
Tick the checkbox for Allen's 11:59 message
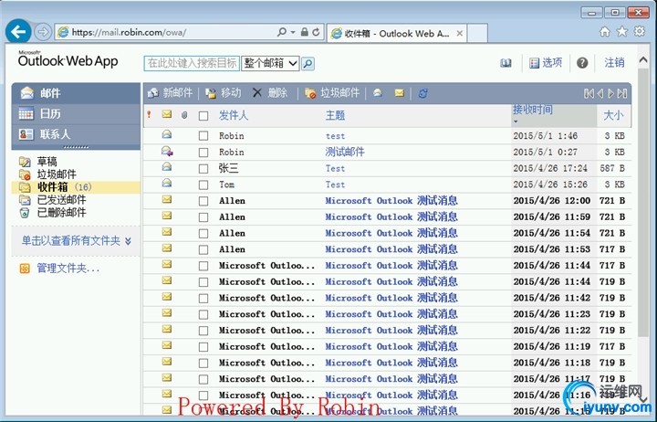pyautogui.click(x=203, y=217)
